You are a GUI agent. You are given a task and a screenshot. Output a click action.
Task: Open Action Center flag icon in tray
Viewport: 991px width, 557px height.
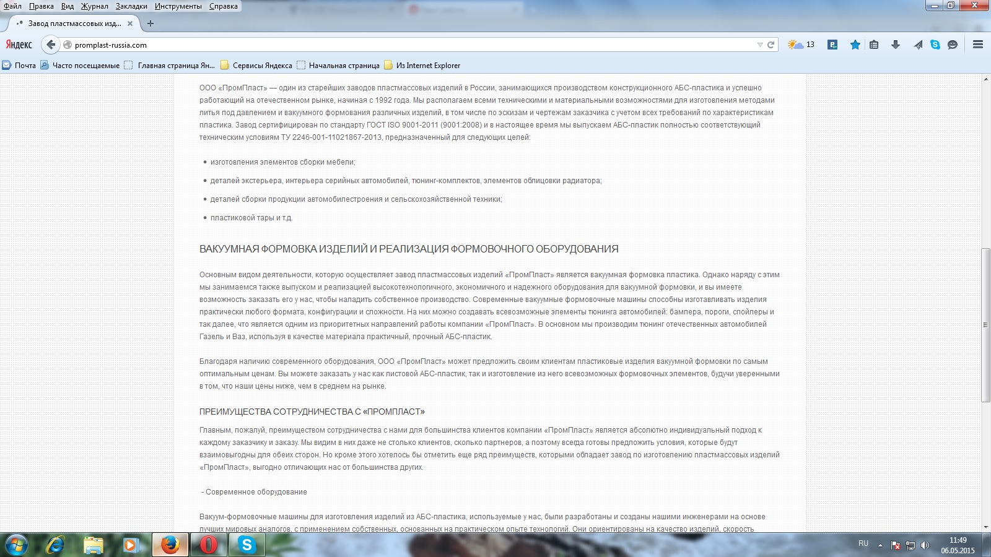(896, 545)
